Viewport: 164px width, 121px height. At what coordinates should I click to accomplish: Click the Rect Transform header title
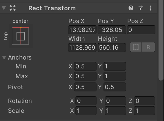(52, 8)
